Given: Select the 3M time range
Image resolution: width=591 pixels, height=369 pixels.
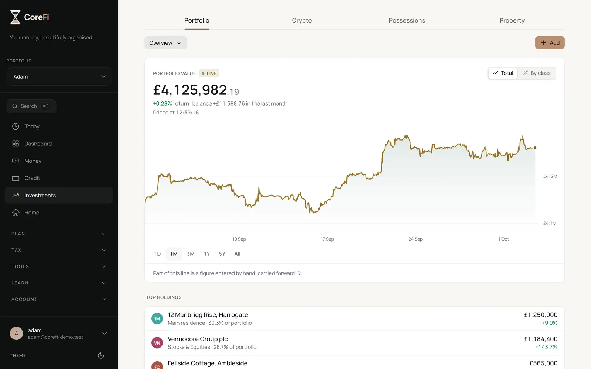Looking at the screenshot, I should tap(191, 254).
